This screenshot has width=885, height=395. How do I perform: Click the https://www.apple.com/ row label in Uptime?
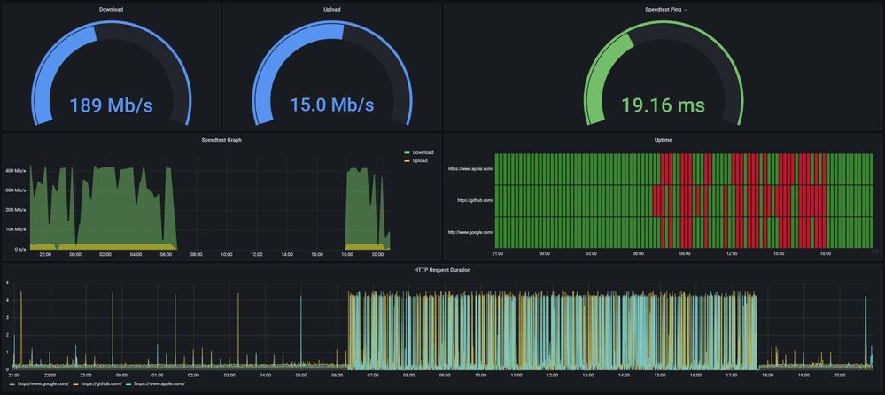470,169
